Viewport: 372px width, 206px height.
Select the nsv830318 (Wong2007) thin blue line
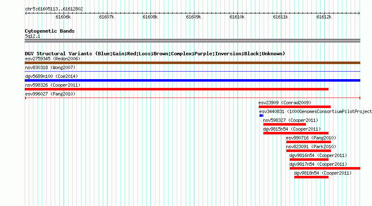point(192,71)
